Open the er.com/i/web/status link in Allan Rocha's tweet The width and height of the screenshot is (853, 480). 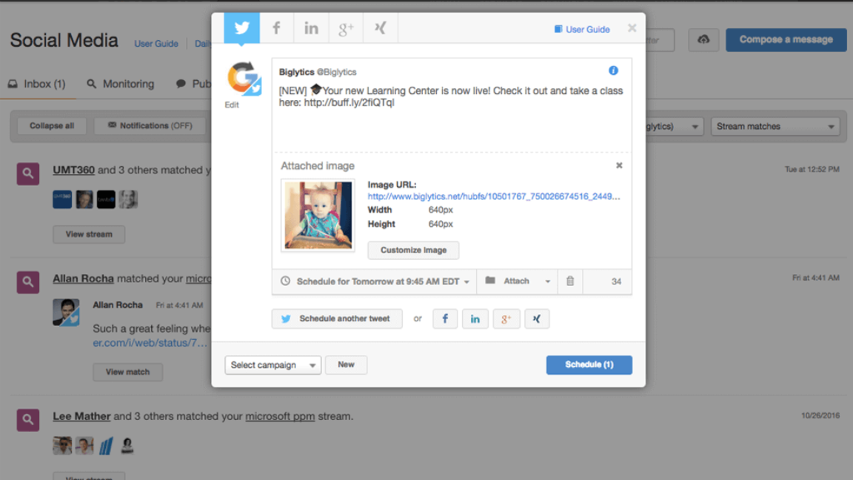(150, 343)
